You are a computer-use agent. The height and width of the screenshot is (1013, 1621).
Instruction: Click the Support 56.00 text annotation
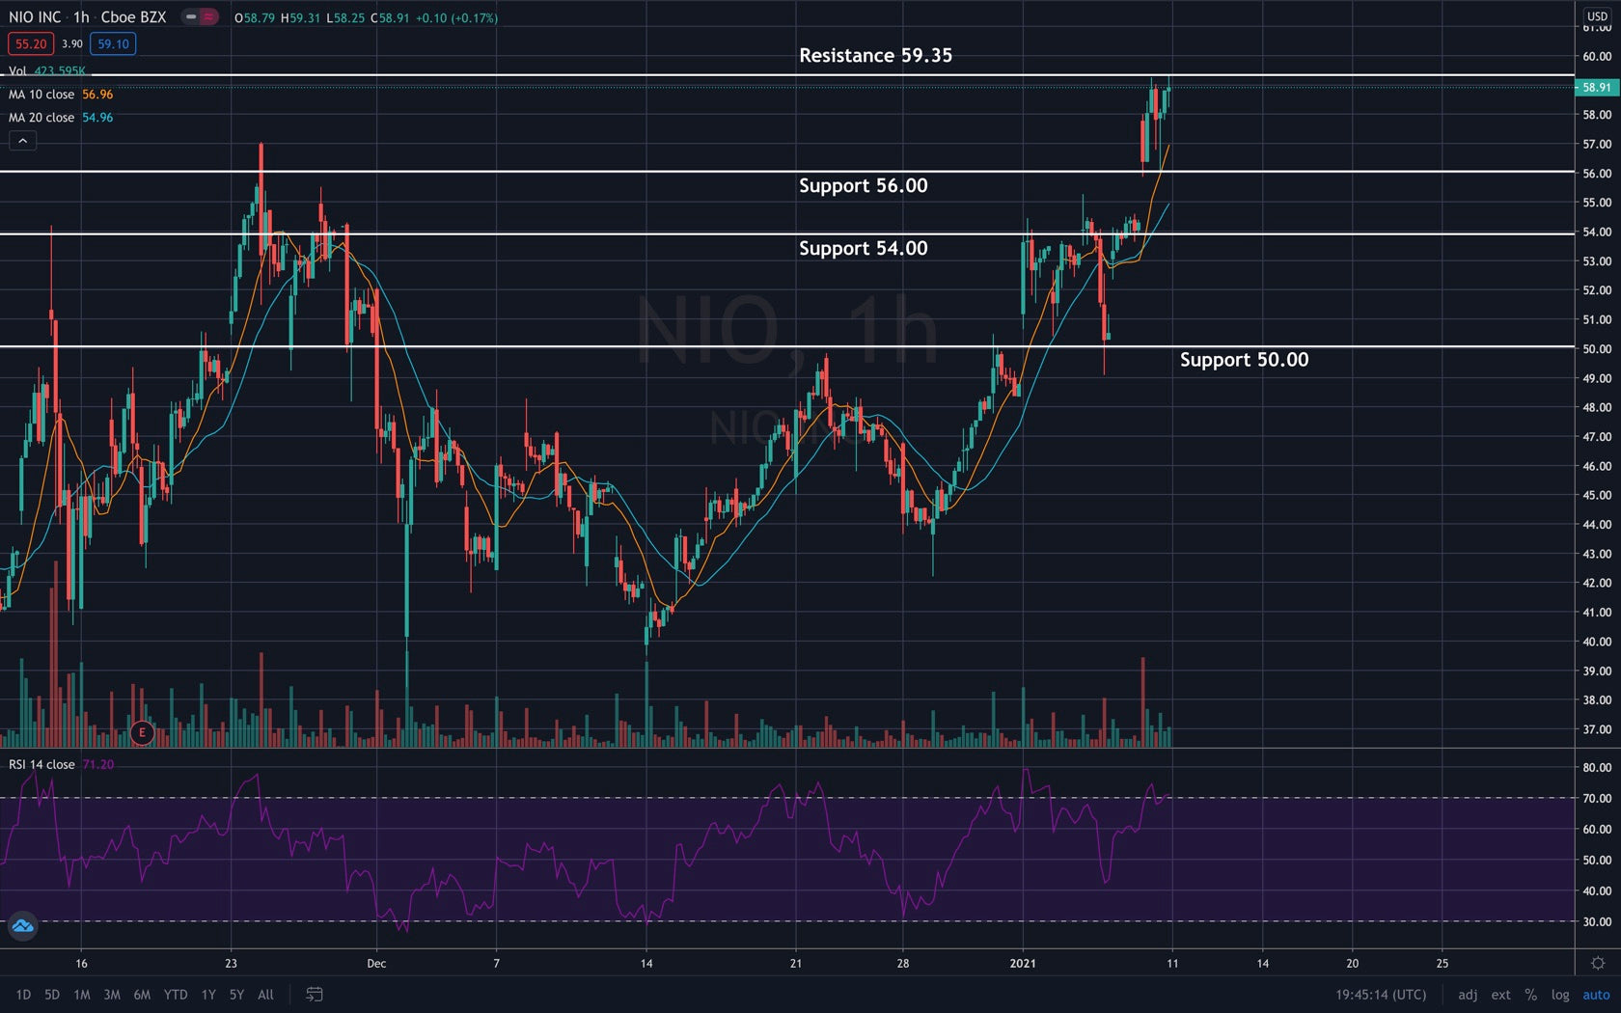pos(863,185)
